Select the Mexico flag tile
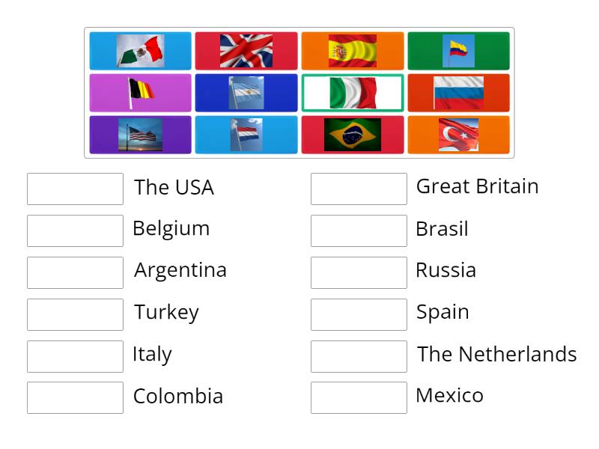This screenshot has height=449, width=599. tap(140, 51)
